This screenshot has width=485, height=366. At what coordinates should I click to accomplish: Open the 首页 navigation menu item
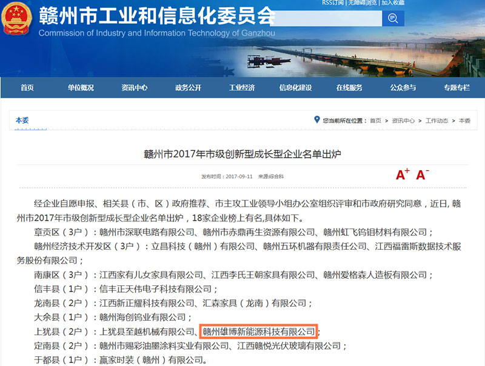pos(27,88)
